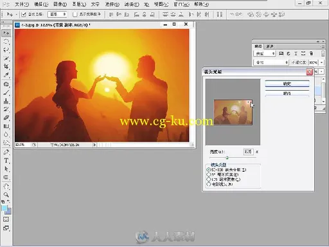
Task: Select the Clone Stamp tool
Action: (x=6, y=101)
